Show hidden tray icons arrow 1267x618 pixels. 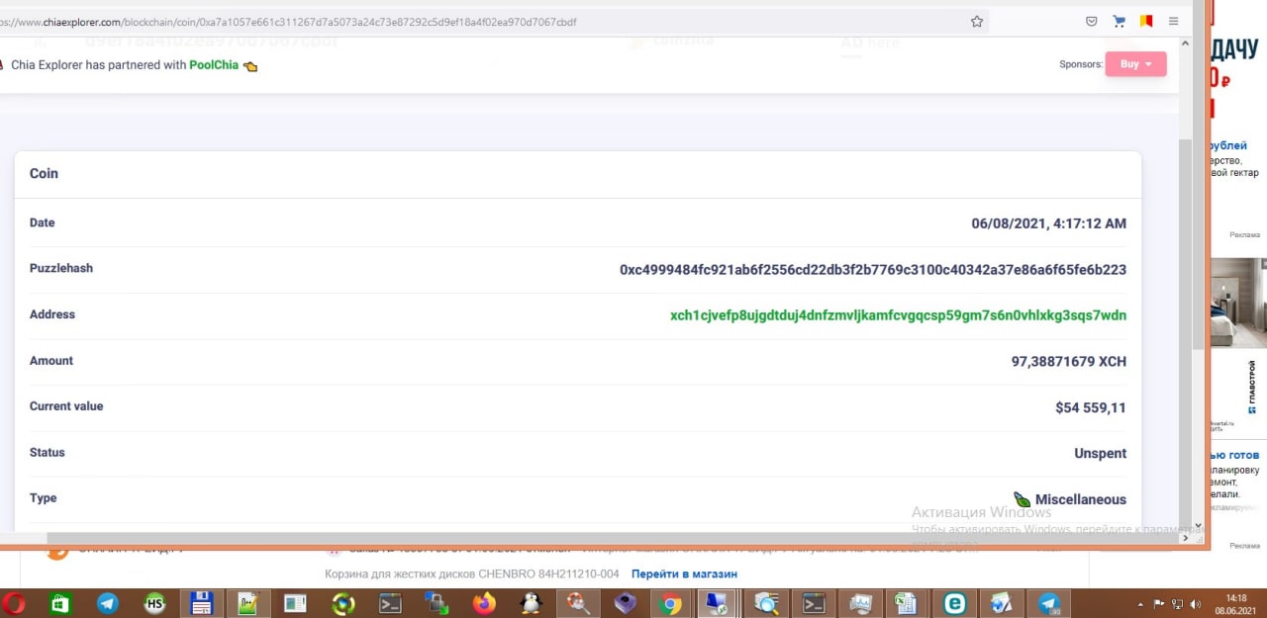pyautogui.click(x=1141, y=603)
